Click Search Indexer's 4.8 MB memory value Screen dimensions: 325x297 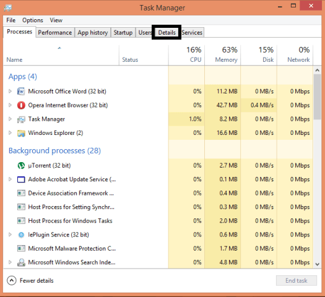tap(228, 262)
